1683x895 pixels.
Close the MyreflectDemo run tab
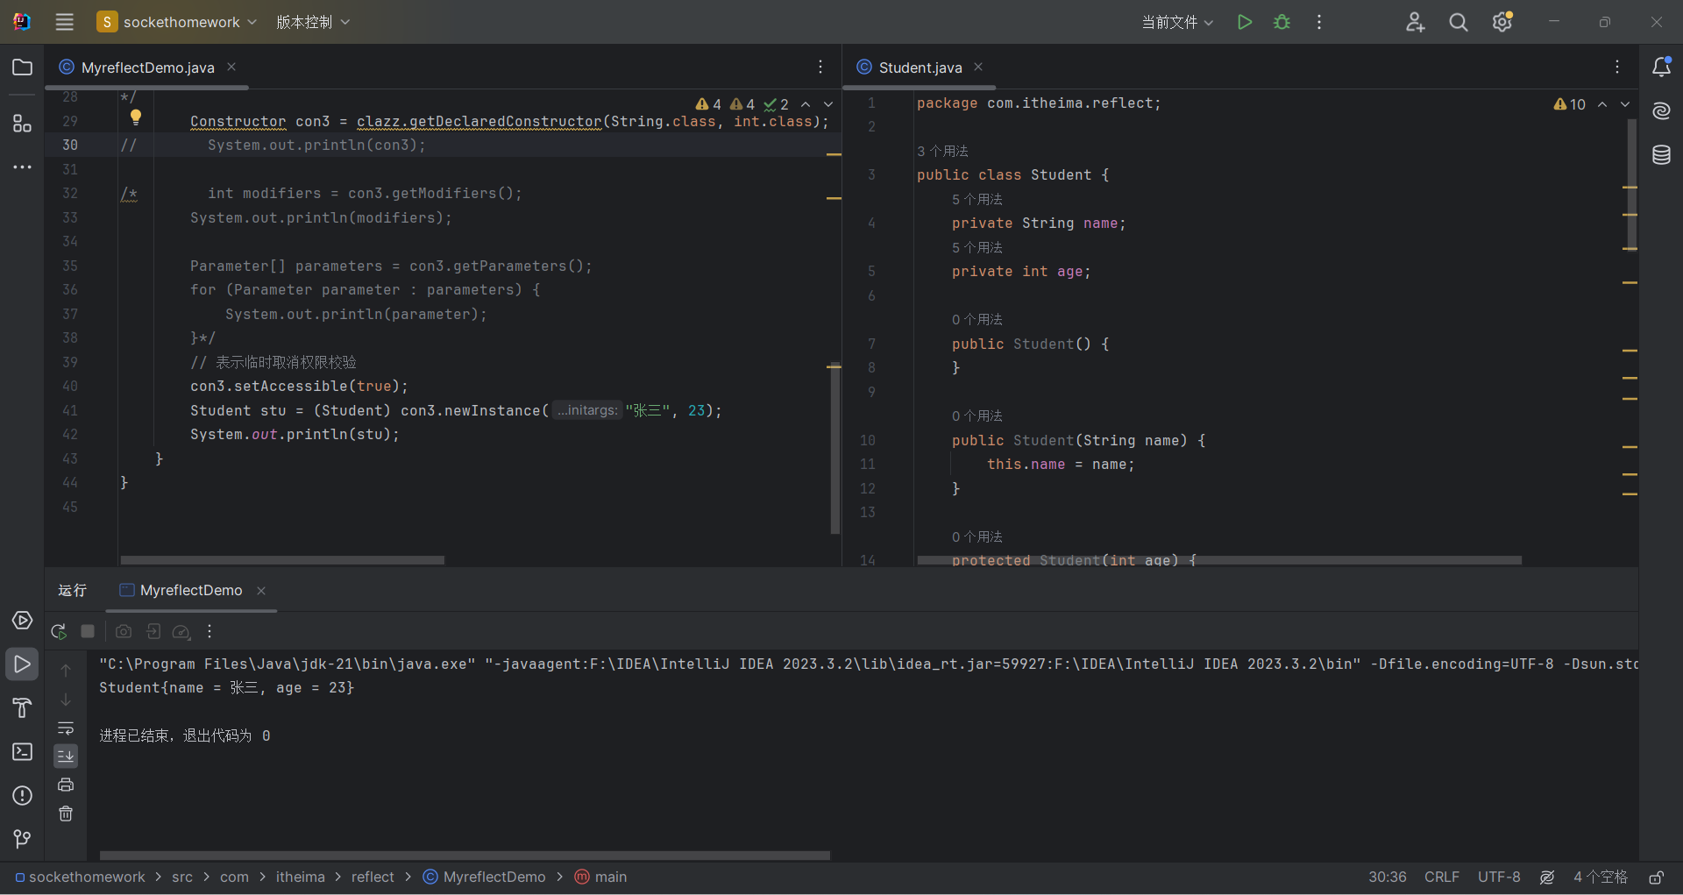point(261,591)
